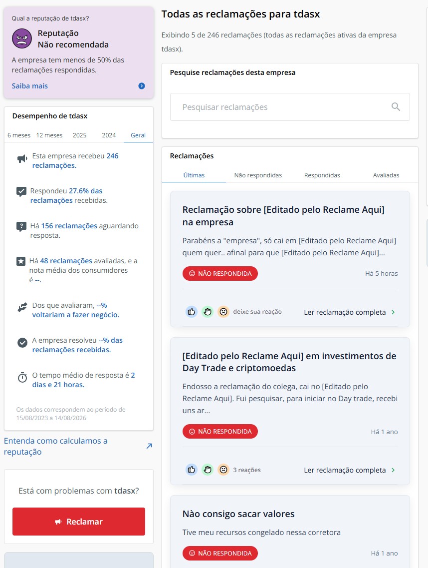Viewport: 428px width, 568px height.
Task: Click the magnifier search icon in complaints search
Action: (396, 107)
